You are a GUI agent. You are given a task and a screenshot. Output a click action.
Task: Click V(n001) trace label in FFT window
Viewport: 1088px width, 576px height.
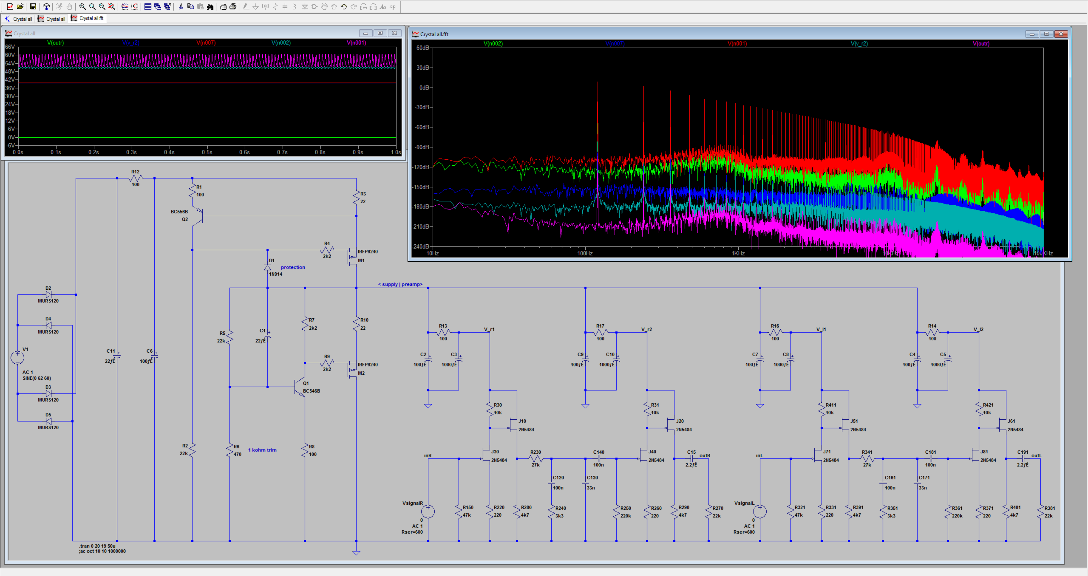737,44
